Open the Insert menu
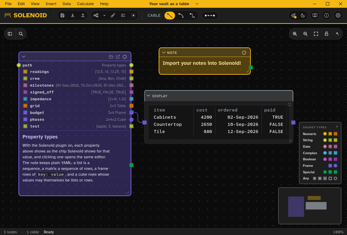Screen dimensions: 347x235 point(51,4)
